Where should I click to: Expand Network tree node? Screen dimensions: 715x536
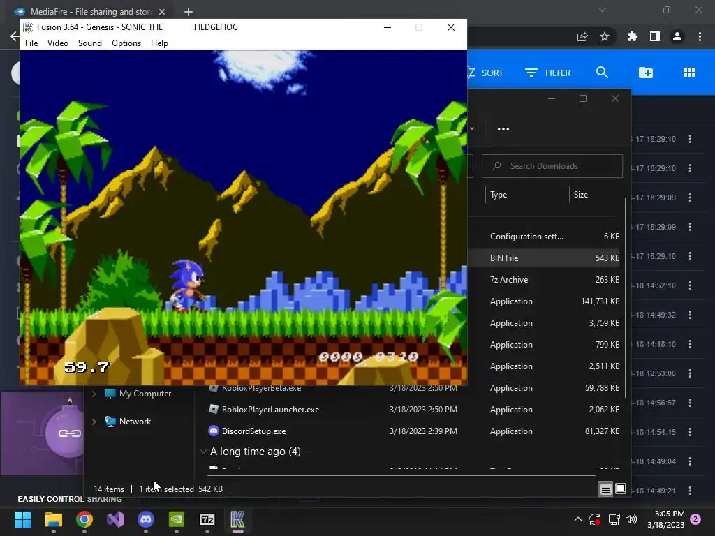point(94,422)
